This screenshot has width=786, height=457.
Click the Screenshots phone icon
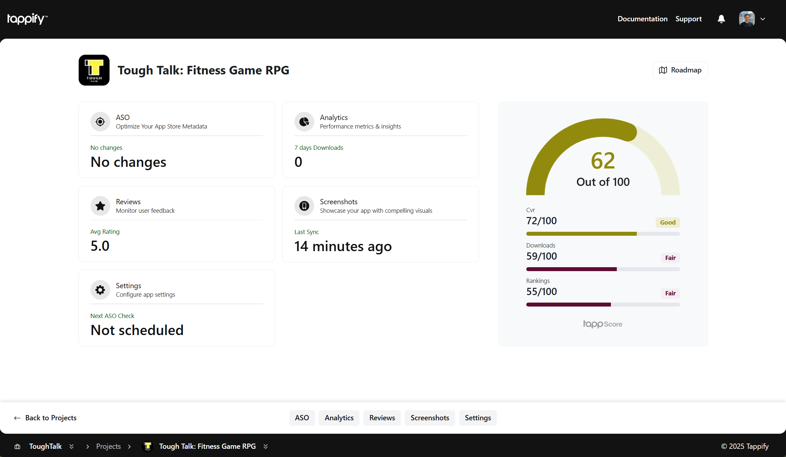point(304,206)
